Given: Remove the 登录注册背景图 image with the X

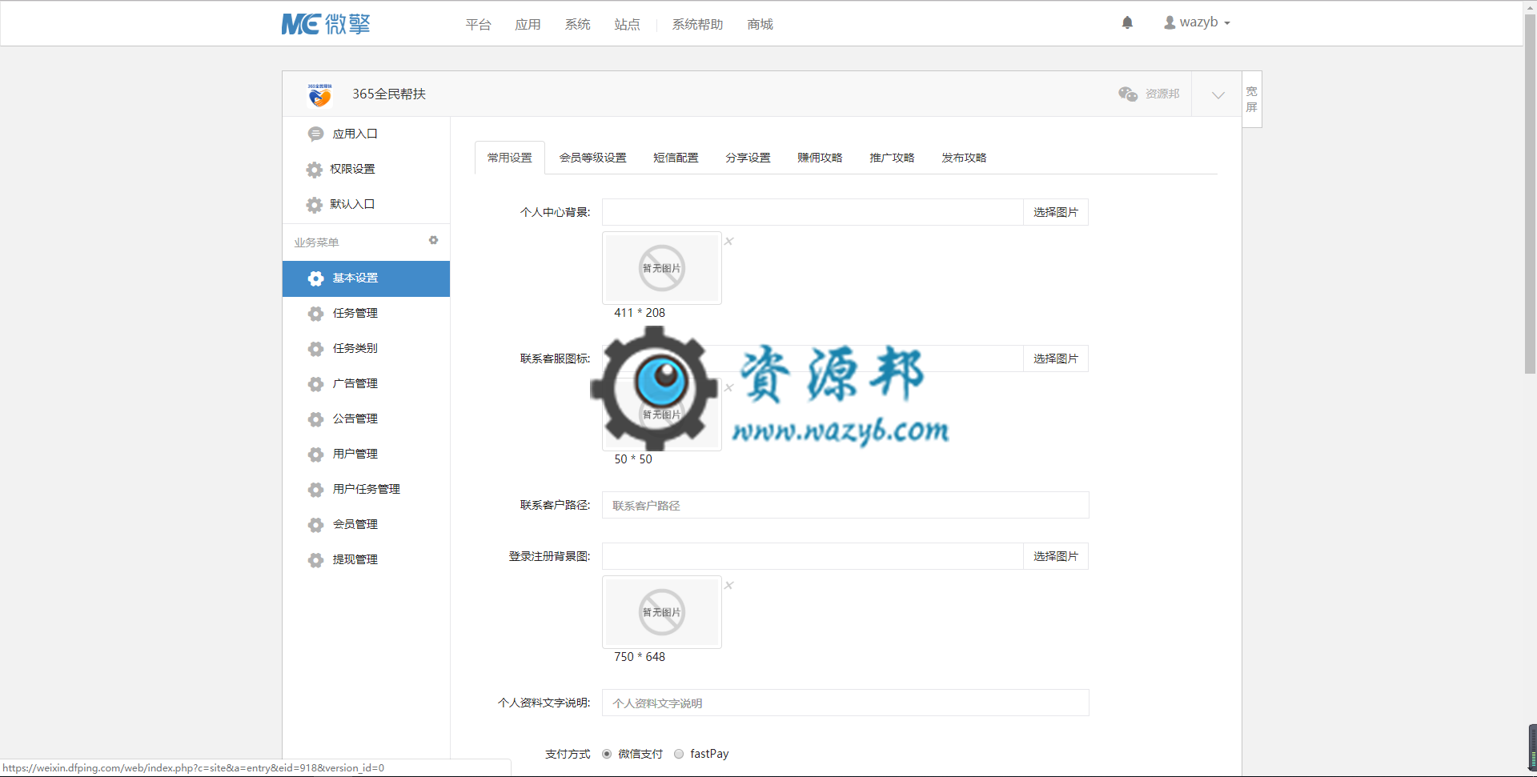Looking at the screenshot, I should 729,585.
